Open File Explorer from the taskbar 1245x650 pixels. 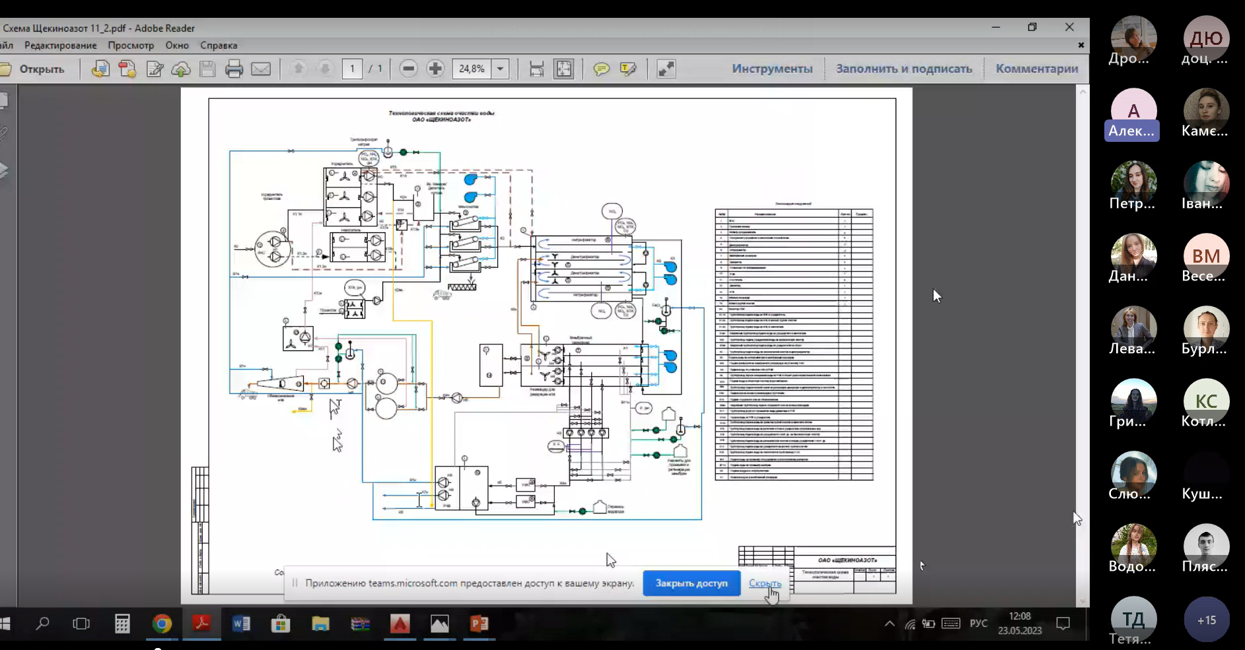(320, 623)
